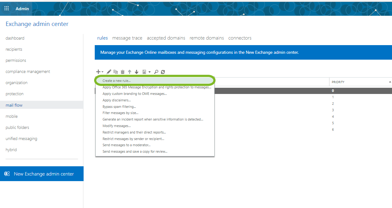Switch to the rules tab

point(102,38)
